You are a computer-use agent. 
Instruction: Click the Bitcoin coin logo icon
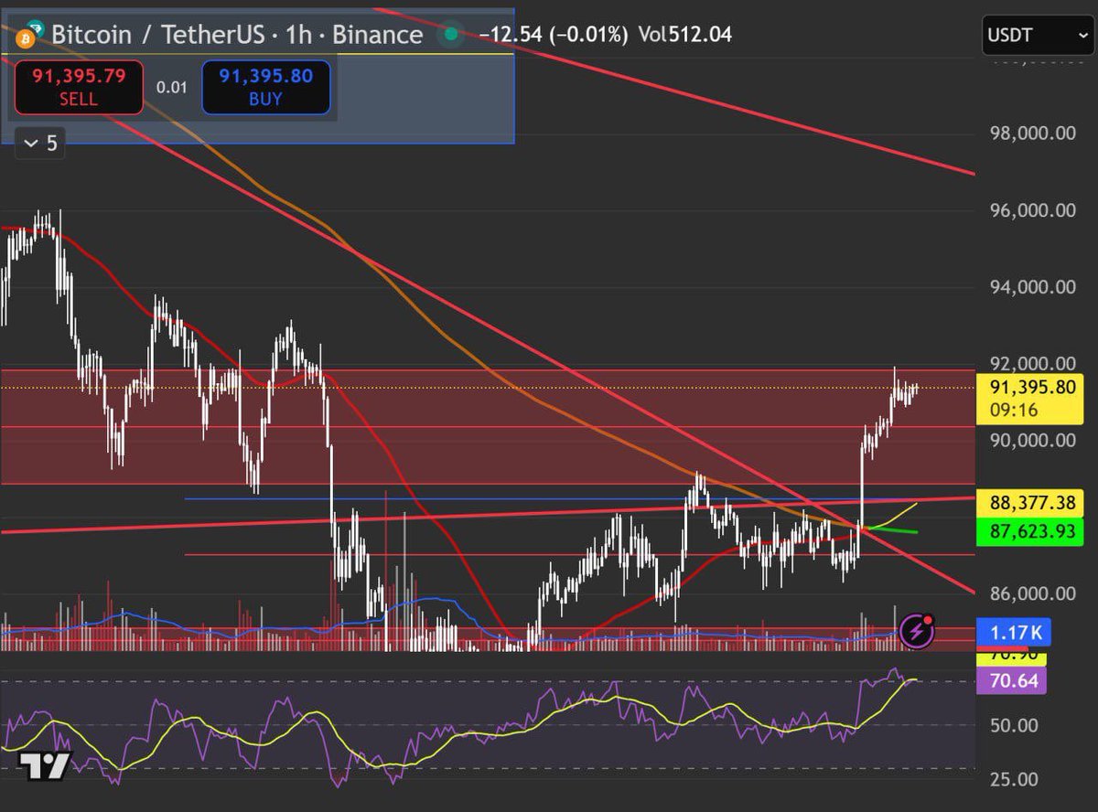pyautogui.click(x=27, y=37)
